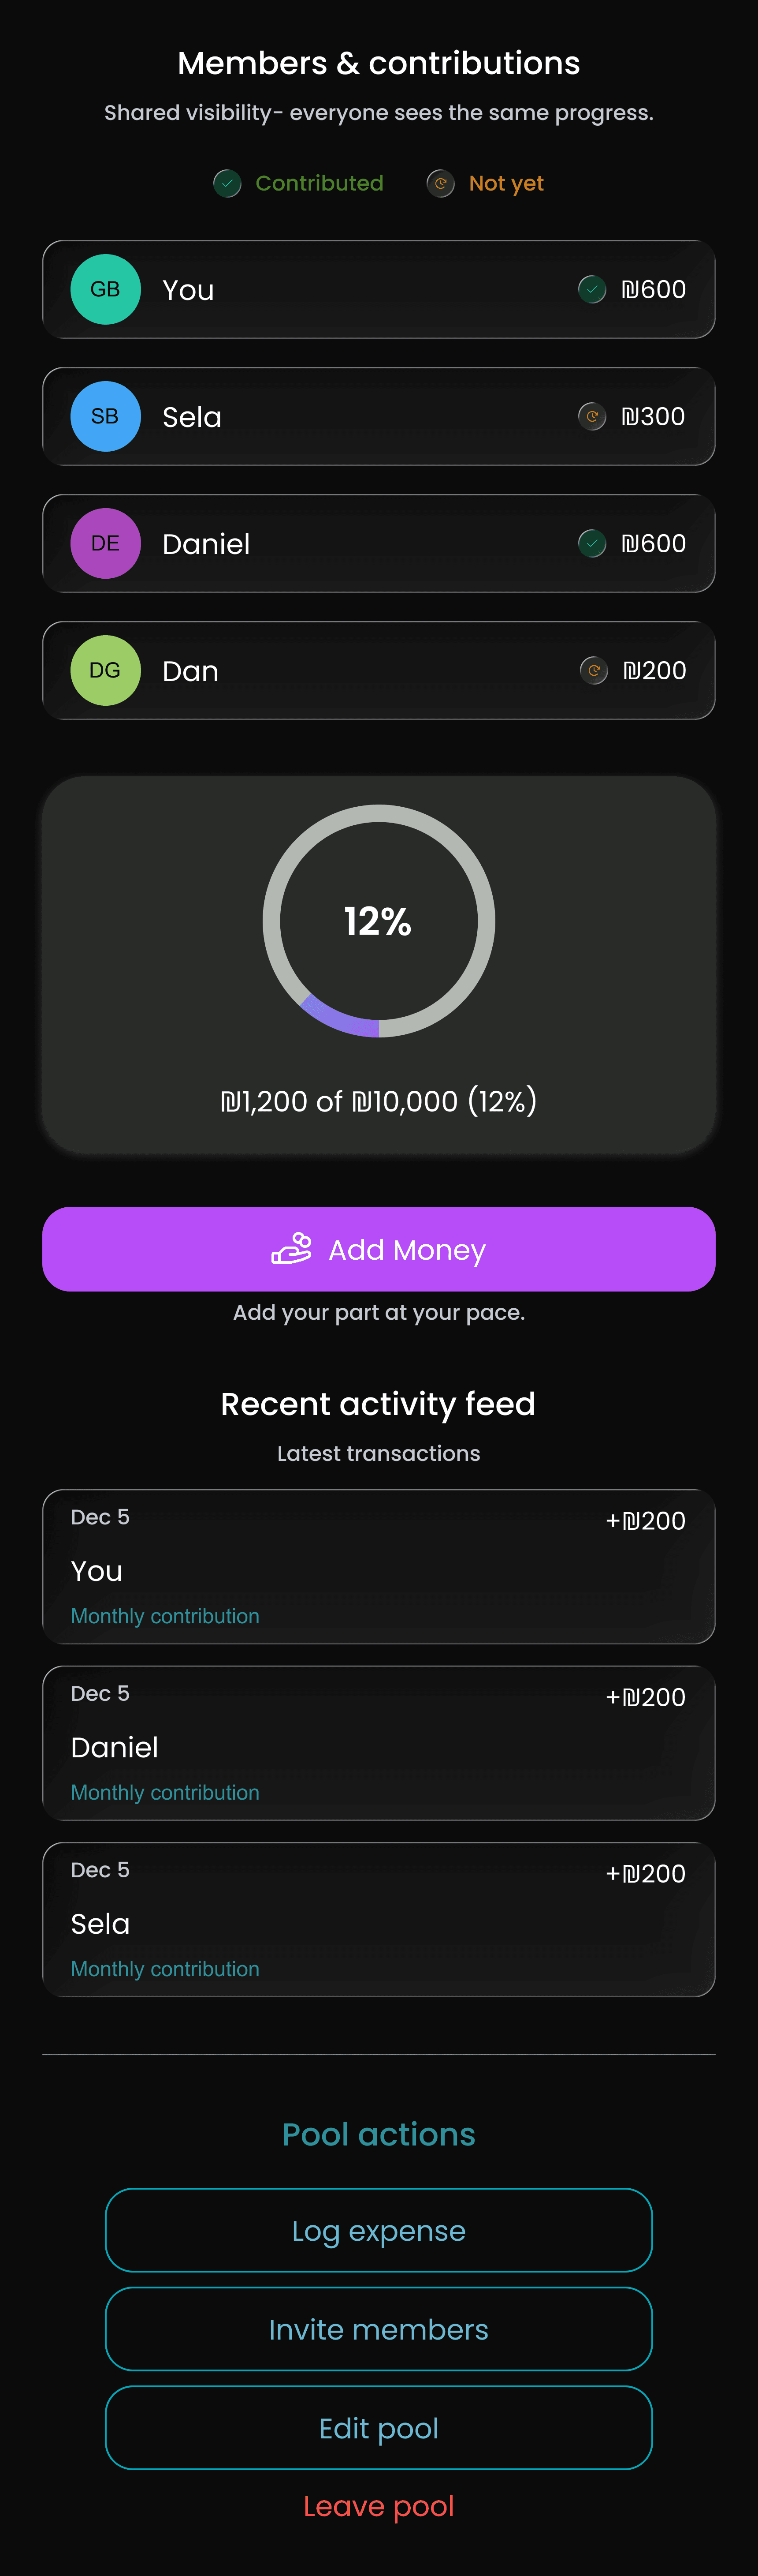The height and width of the screenshot is (2576, 758).
Task: Click the contributed checkmark in your row
Action: tap(592, 289)
